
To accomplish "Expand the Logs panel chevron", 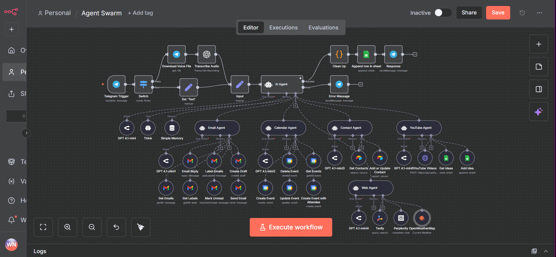I will click(546, 251).
